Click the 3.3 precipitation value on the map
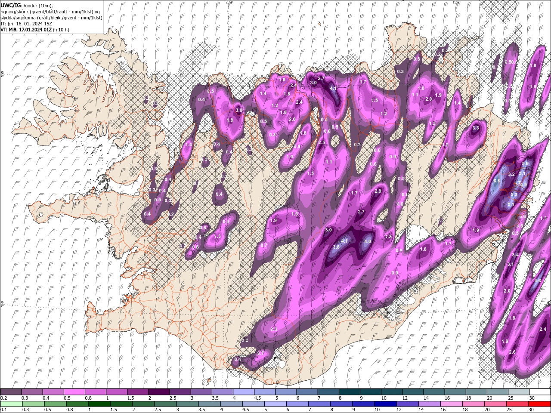Screen dimensions: 551x413 click(476, 128)
